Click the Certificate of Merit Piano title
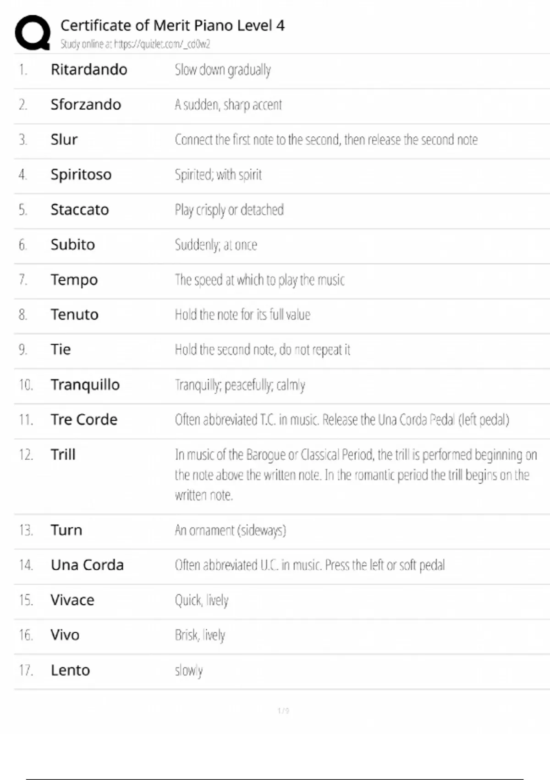This screenshot has width=550, height=780. point(172,25)
